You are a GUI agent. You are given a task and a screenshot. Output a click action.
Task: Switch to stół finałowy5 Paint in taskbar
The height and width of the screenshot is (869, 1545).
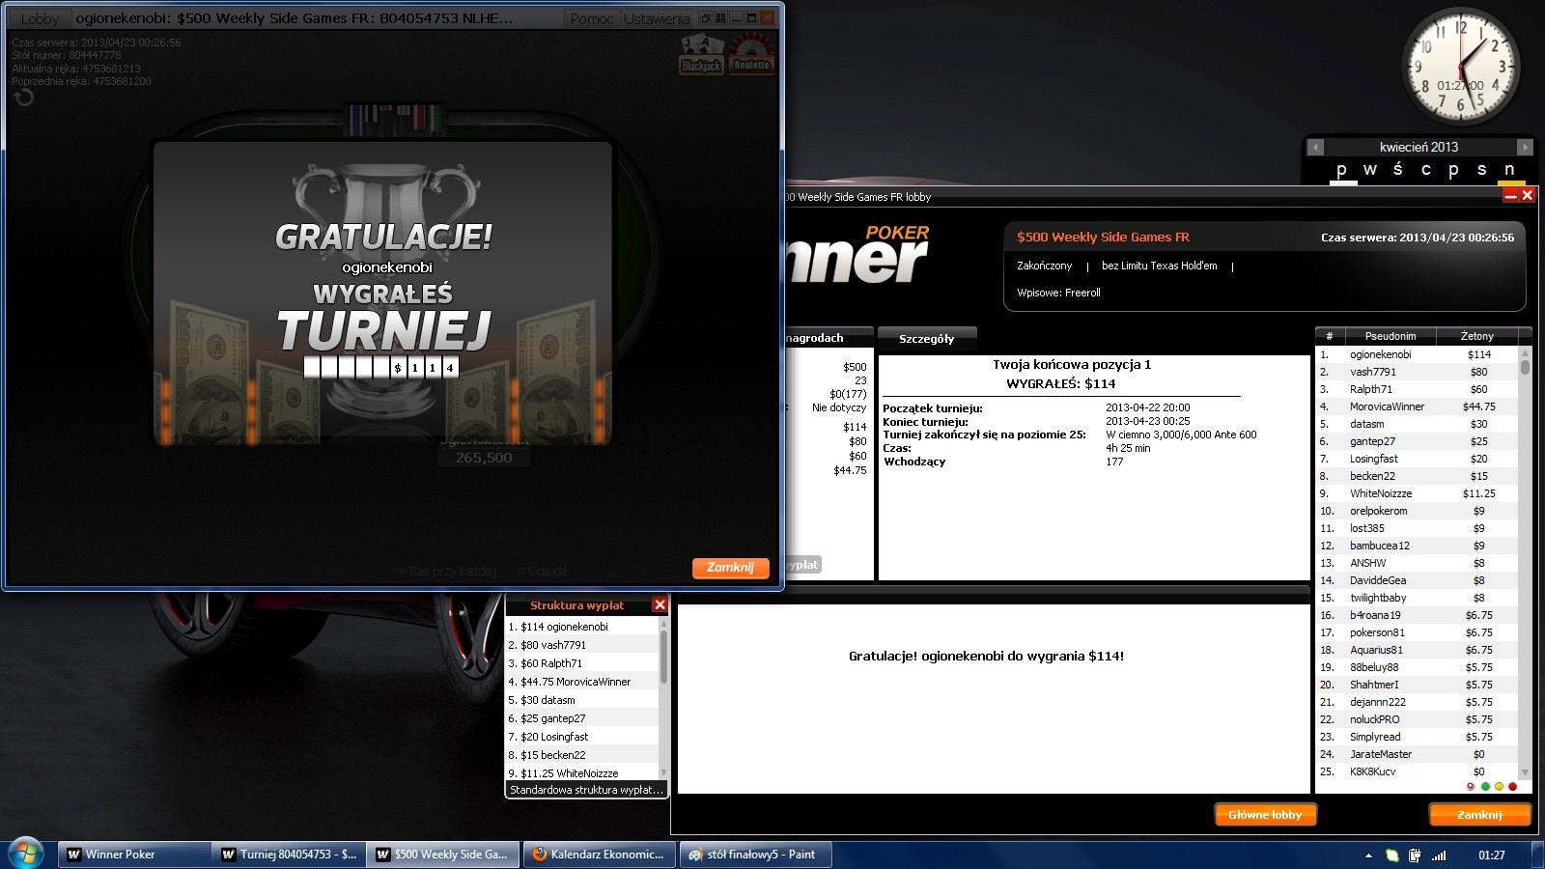point(757,855)
